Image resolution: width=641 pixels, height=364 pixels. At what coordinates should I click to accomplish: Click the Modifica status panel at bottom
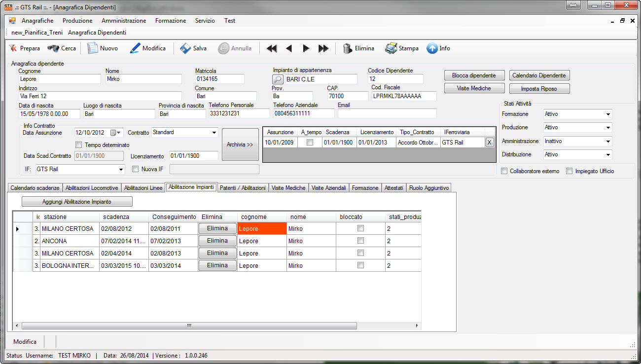coord(25,341)
